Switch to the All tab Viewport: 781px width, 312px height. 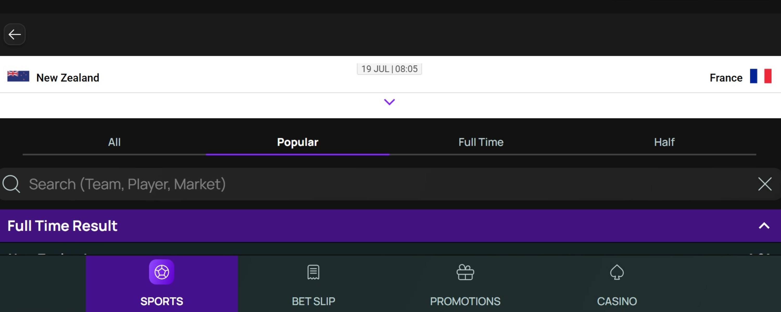click(x=114, y=142)
